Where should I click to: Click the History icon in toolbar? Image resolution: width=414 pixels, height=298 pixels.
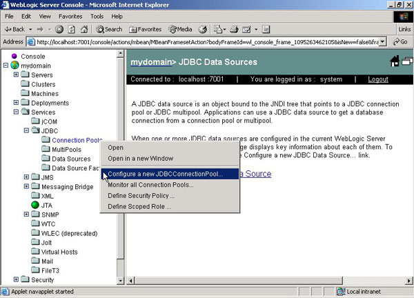click(x=203, y=29)
